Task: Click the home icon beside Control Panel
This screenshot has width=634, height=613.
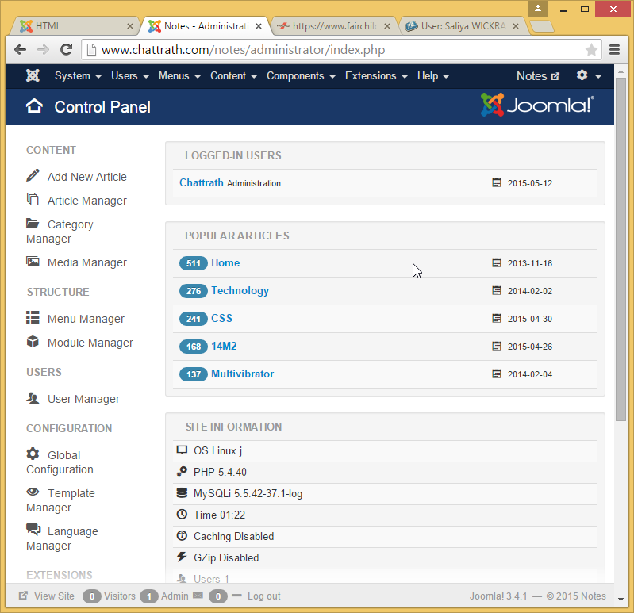Action: (x=34, y=106)
